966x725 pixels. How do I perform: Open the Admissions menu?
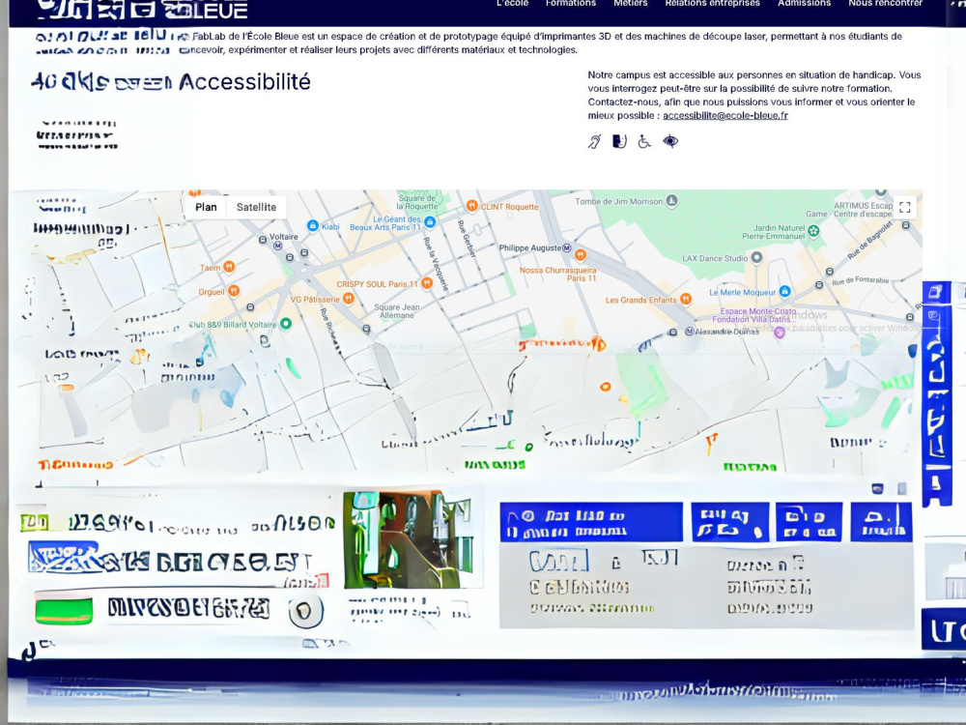pos(804,3)
